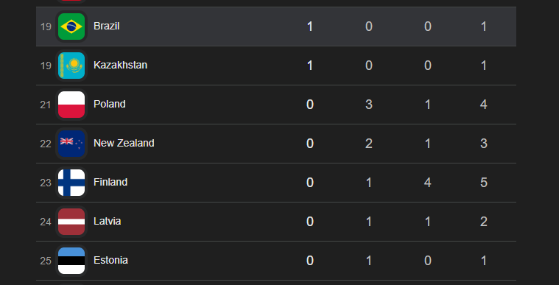Select the New Zealand country name
Screen dimensions: 559x285
[124, 143]
